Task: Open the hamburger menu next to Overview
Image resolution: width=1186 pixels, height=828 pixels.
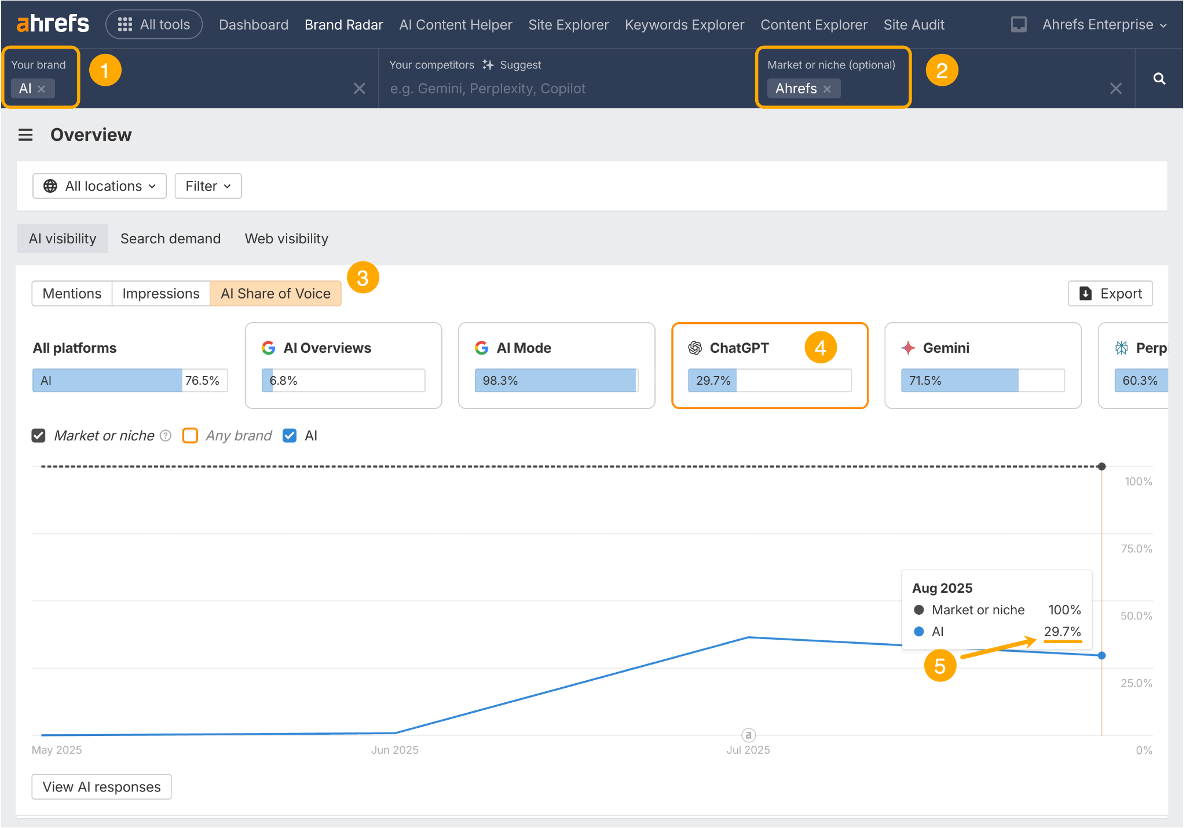Action: point(25,134)
